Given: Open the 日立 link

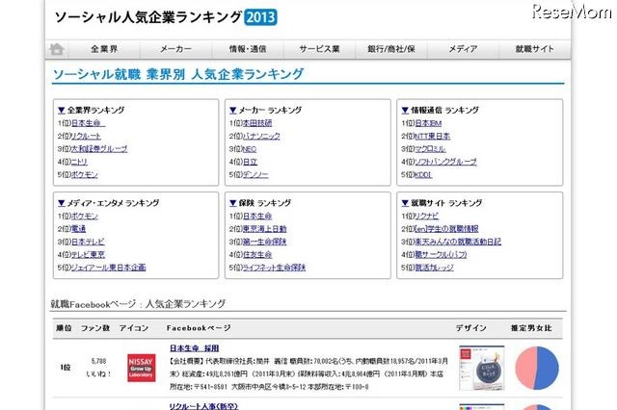Looking at the screenshot, I should click(250, 162).
